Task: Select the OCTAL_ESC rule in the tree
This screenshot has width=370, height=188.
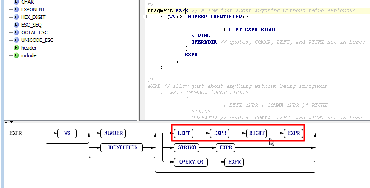Action: pos(34,32)
